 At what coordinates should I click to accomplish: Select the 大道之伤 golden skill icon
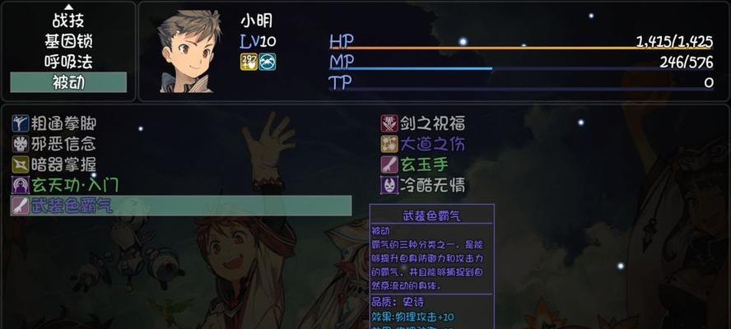(x=389, y=144)
